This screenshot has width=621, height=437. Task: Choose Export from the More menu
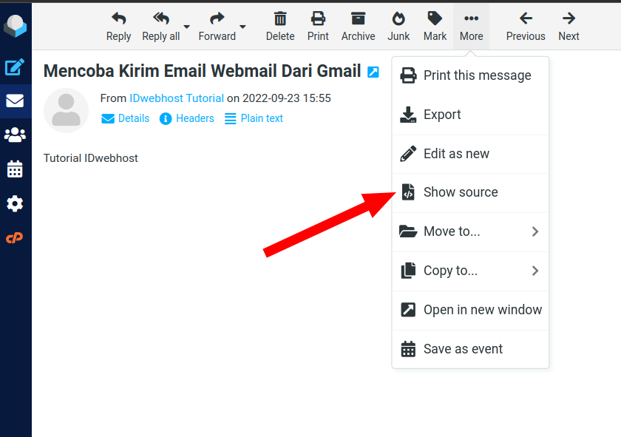tap(470, 115)
